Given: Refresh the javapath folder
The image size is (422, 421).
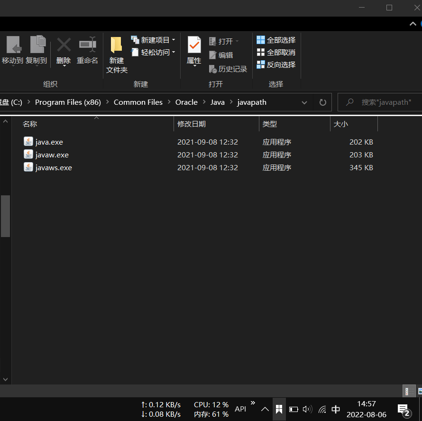Looking at the screenshot, I should pos(322,102).
